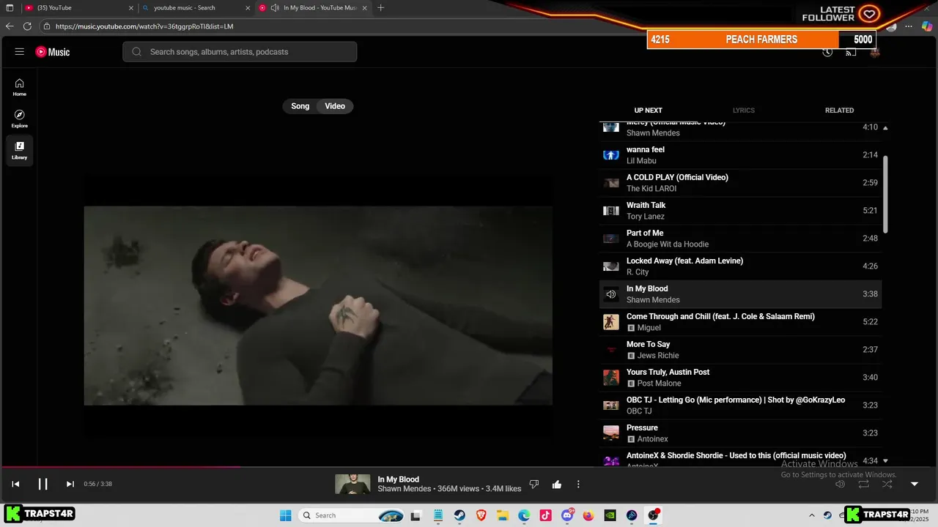Play wanna feel by Lil Mabu
This screenshot has height=527, width=938.
point(740,155)
